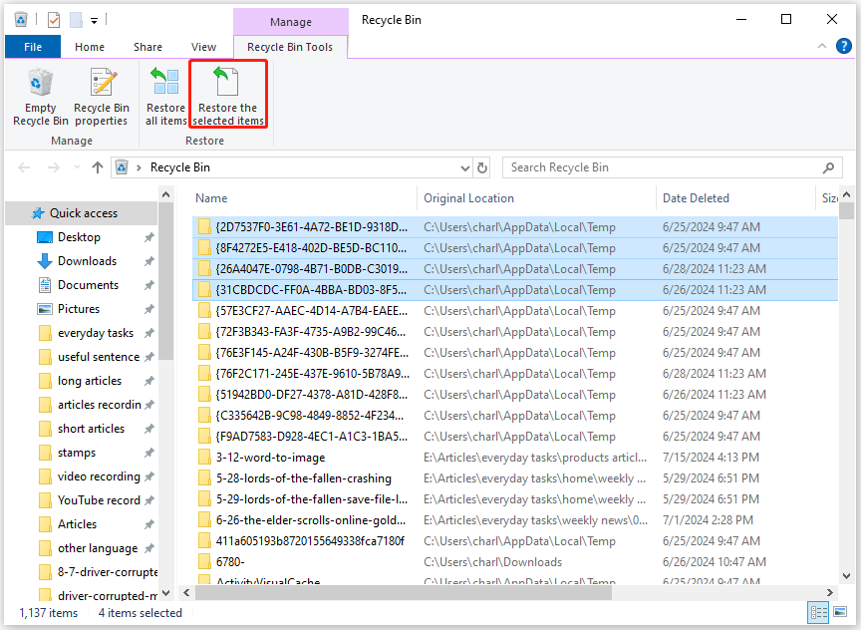Click the Refresh button
Image resolution: width=861 pixels, height=630 pixels.
click(x=482, y=167)
